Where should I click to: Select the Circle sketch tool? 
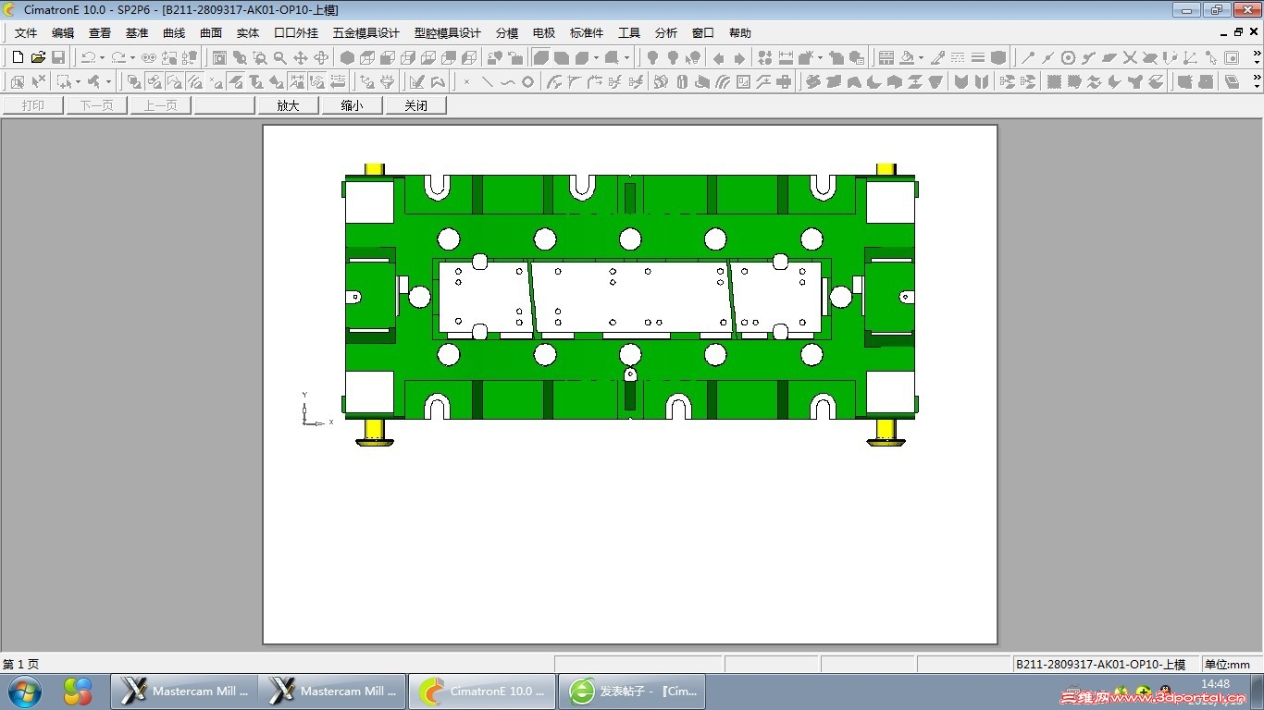pyautogui.click(x=527, y=81)
